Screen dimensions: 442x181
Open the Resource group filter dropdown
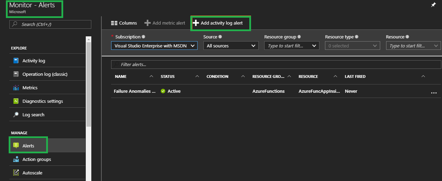pyautogui.click(x=292, y=46)
